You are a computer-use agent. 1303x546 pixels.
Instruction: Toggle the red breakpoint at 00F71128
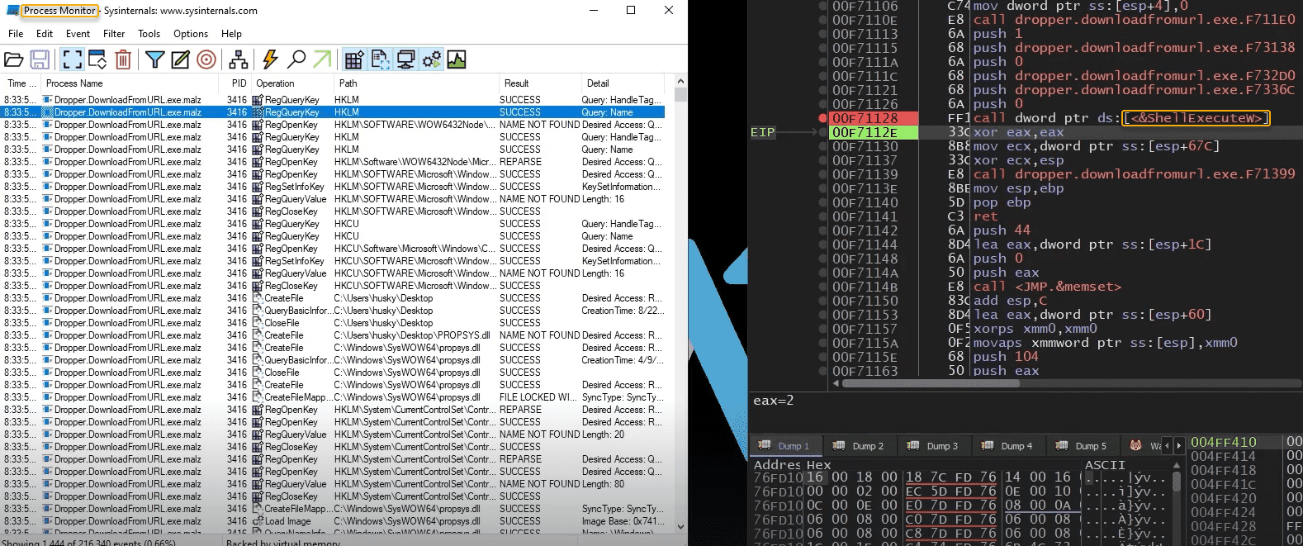coord(822,118)
